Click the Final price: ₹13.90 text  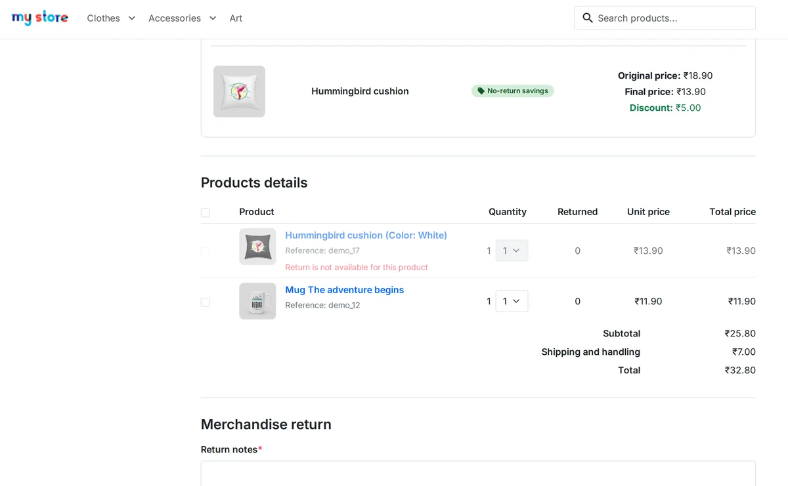coord(665,92)
